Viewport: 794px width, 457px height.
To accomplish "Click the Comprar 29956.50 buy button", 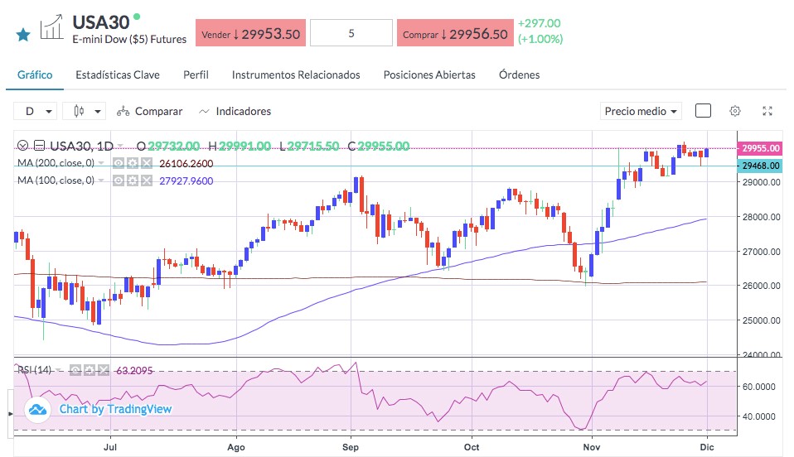I will 455,33.
